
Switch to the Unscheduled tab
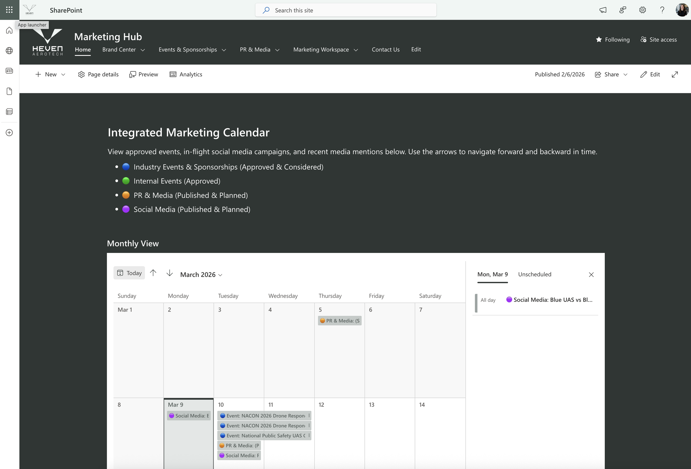(535, 274)
